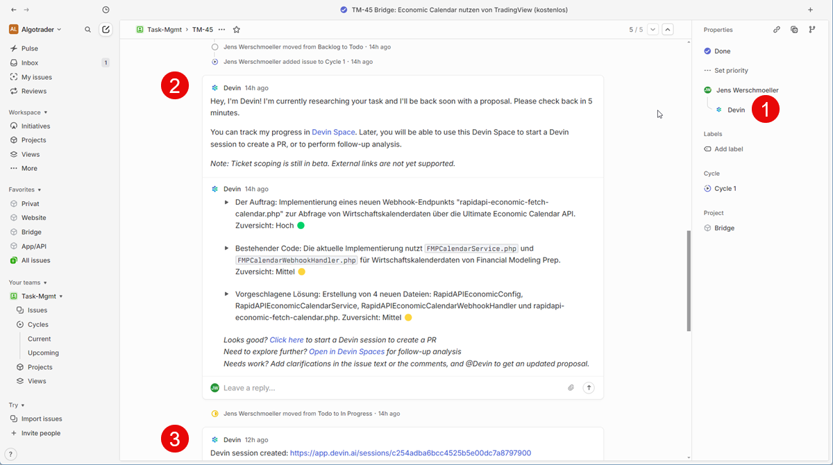This screenshot has width=833, height=465.
Task: Open the app.devin.ai session link
Action: point(410,453)
